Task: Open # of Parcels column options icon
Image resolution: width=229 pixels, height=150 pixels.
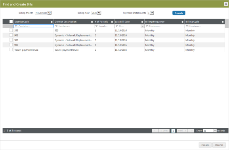Action: (x=112, y=22)
